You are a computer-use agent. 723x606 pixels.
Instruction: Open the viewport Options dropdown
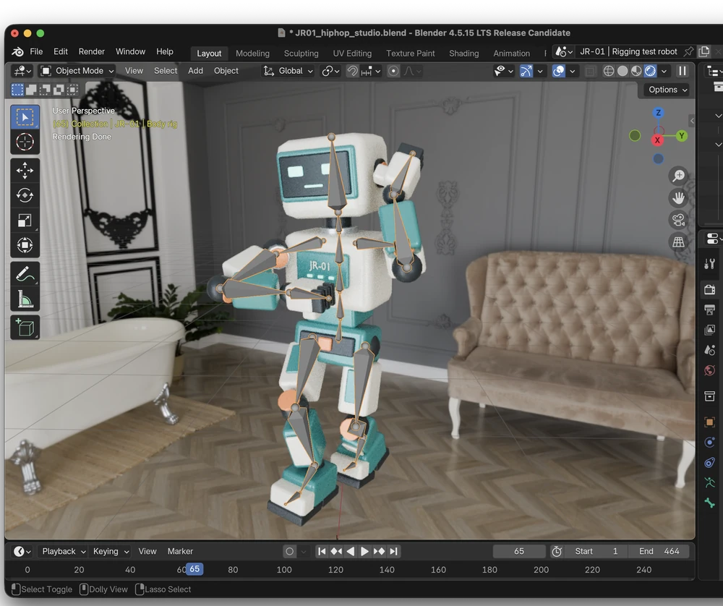[667, 90]
